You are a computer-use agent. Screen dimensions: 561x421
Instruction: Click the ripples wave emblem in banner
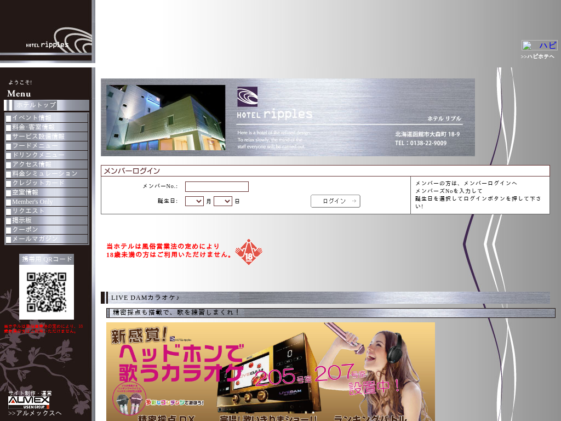pyautogui.click(x=247, y=96)
